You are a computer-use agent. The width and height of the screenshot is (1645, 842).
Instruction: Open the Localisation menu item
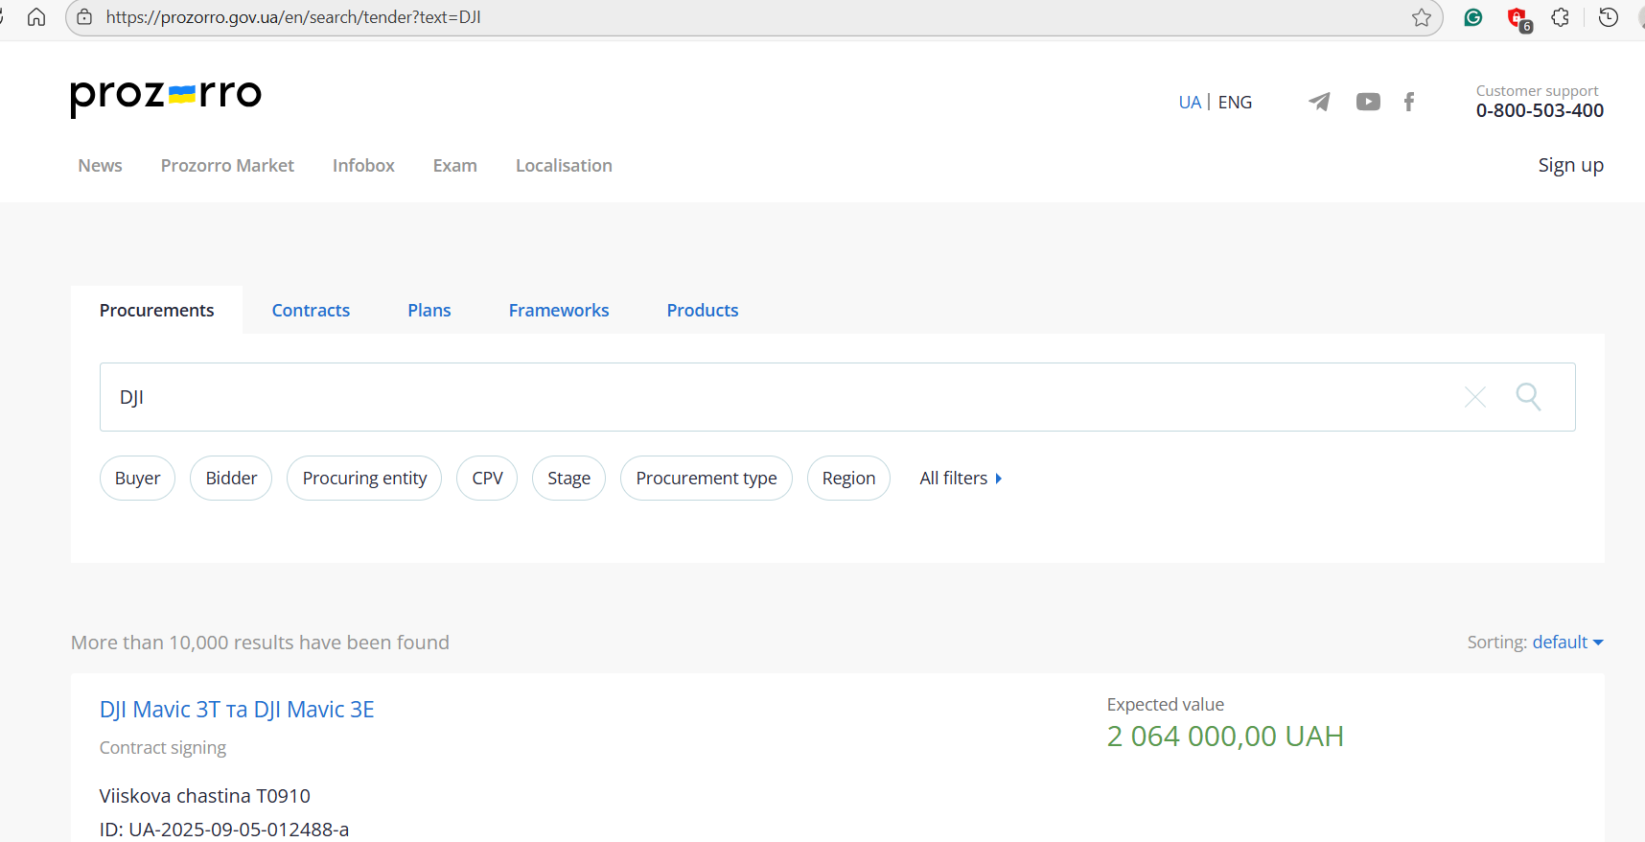564,165
